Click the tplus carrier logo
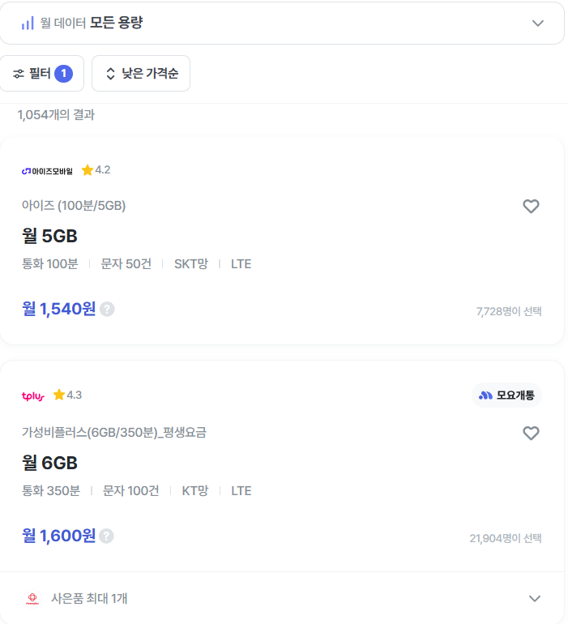Screen dimensions: 568x624 (33, 395)
